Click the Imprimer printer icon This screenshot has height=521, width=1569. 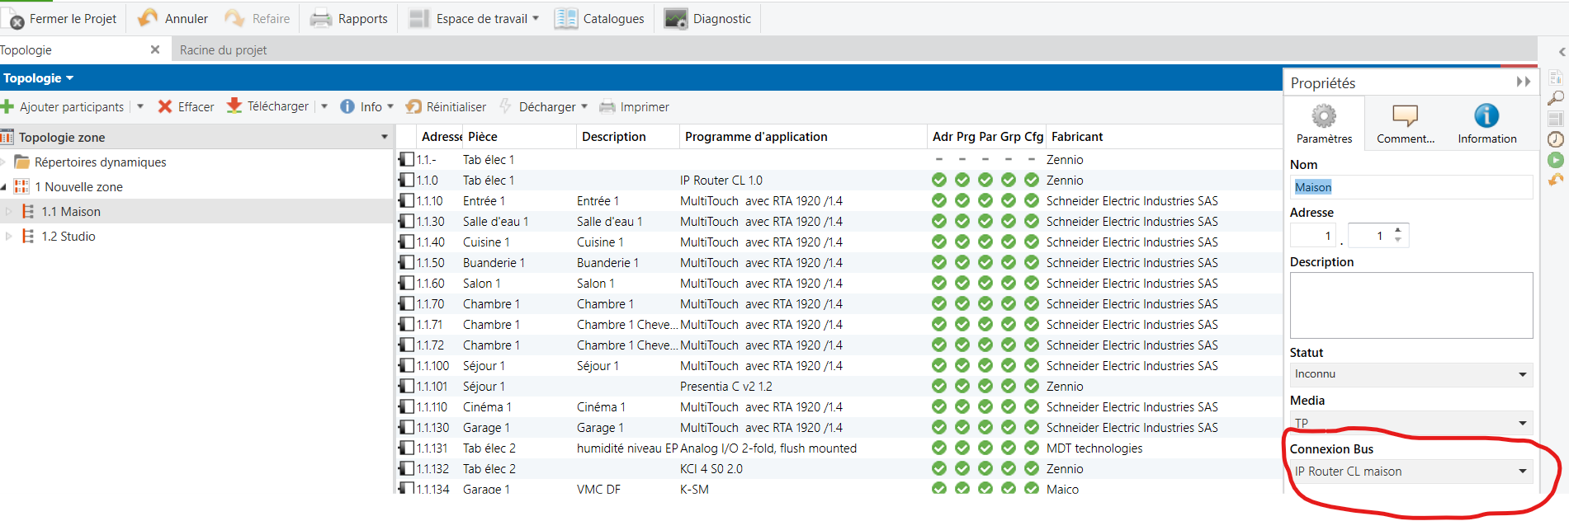[x=607, y=106]
